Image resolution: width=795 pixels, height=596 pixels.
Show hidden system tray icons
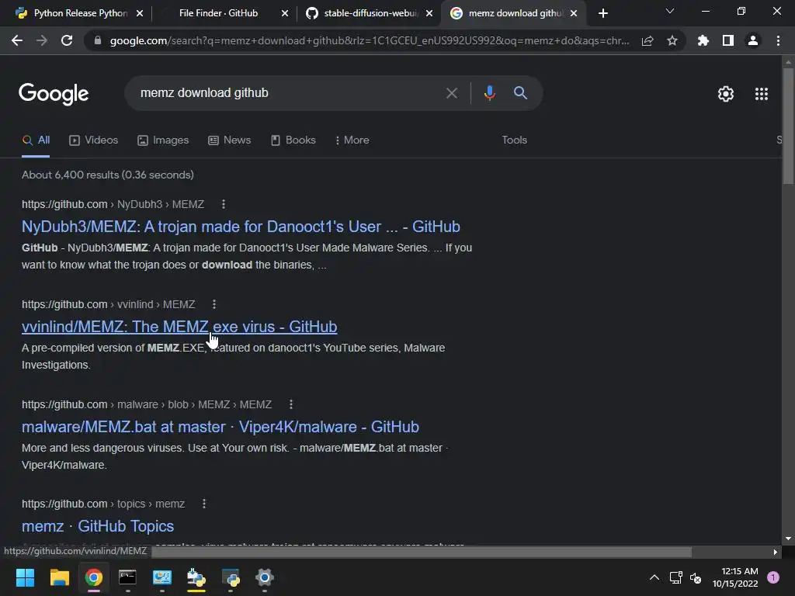coord(654,577)
